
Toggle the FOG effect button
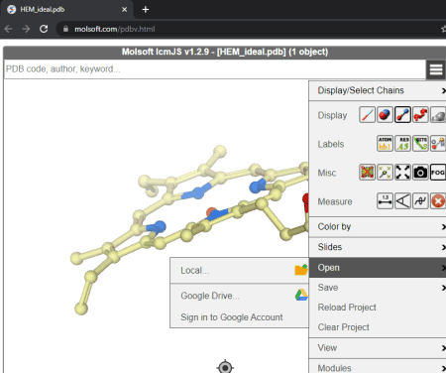[438, 173]
